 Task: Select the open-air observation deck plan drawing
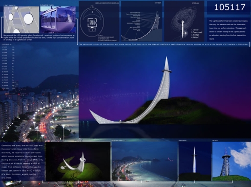tap(99, 21)
